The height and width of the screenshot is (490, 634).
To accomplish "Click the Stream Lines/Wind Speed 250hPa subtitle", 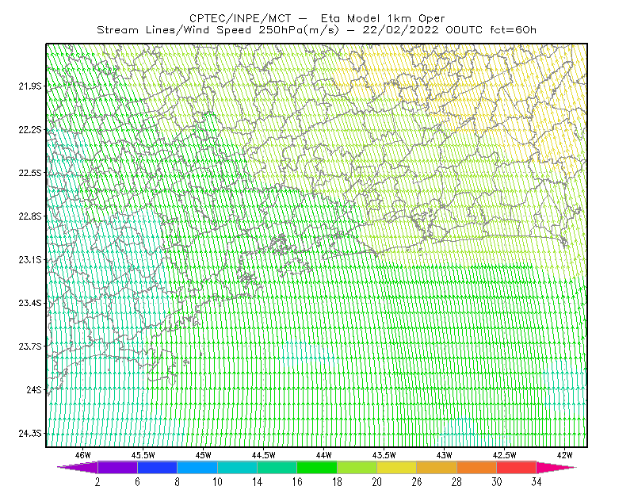I will [218, 30].
